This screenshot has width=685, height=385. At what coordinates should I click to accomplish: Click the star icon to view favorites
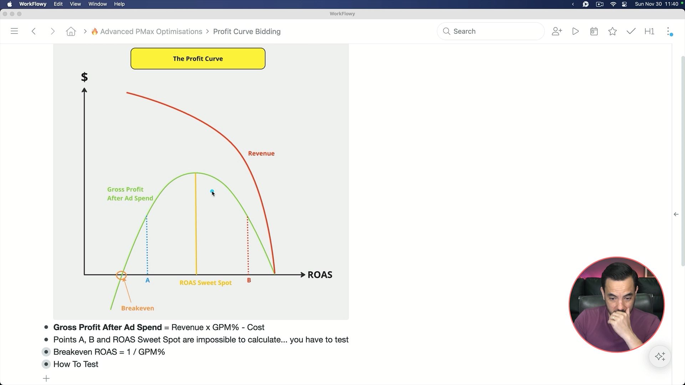pyautogui.click(x=612, y=31)
